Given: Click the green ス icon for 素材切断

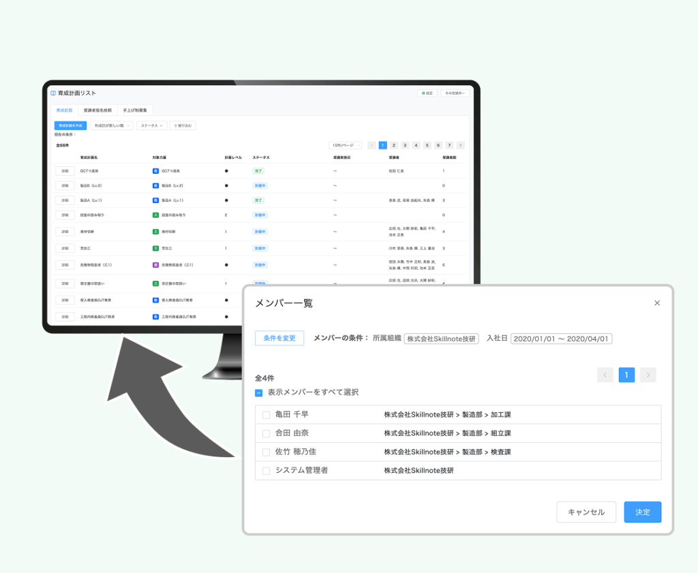Looking at the screenshot, I should (x=155, y=232).
